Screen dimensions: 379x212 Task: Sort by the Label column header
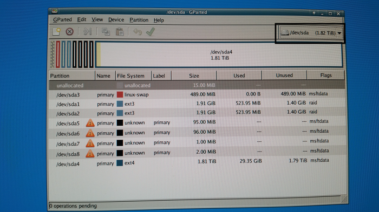[x=161, y=76]
